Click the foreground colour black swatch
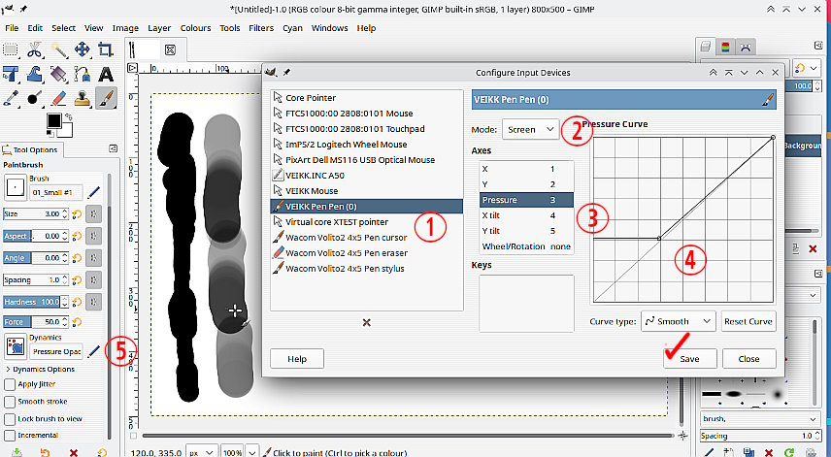831x457 pixels. click(x=53, y=120)
